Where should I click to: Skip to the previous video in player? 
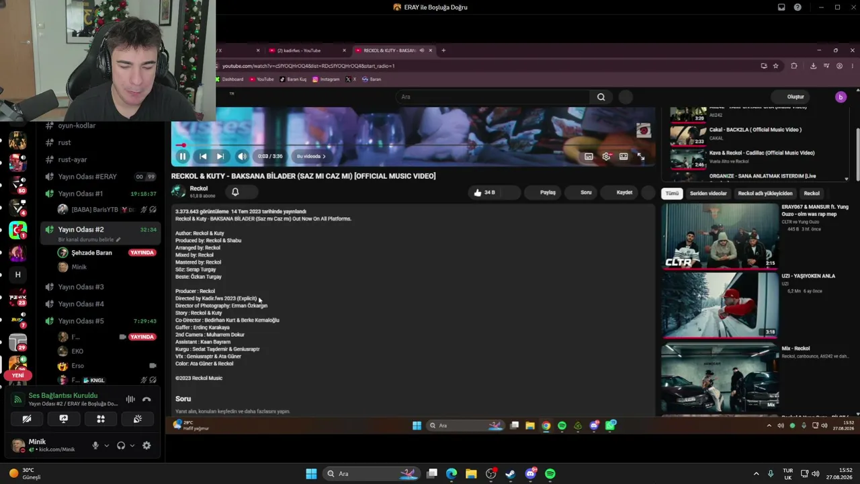tap(203, 156)
